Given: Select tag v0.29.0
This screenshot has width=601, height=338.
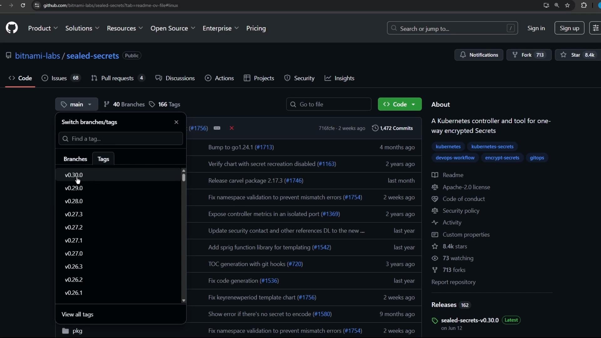Looking at the screenshot, I should 118,188.
